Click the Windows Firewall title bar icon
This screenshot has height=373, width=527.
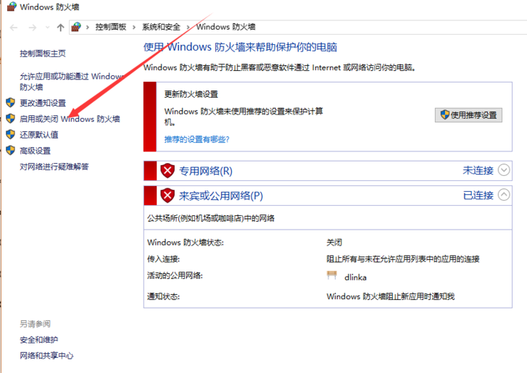tap(12, 7)
